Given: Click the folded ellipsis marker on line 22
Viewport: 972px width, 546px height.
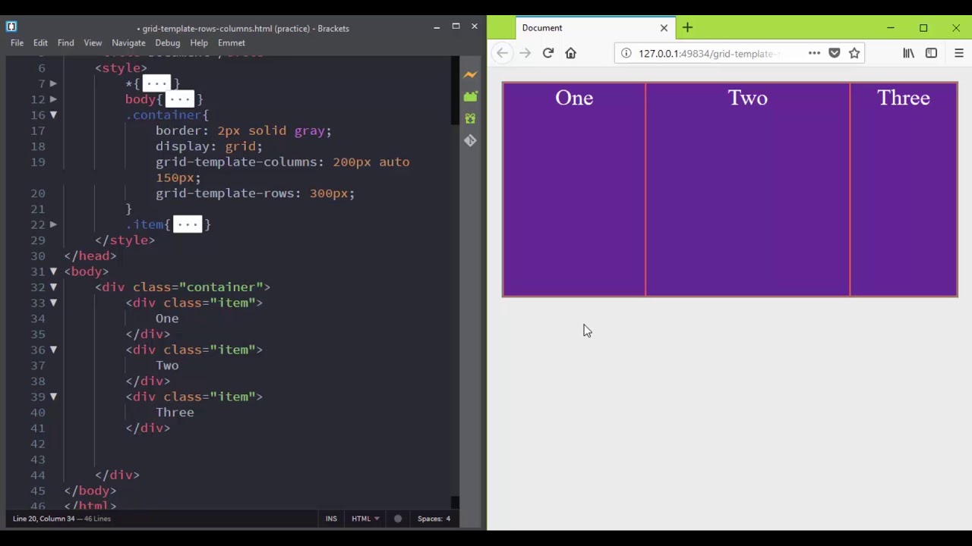Looking at the screenshot, I should tap(188, 224).
